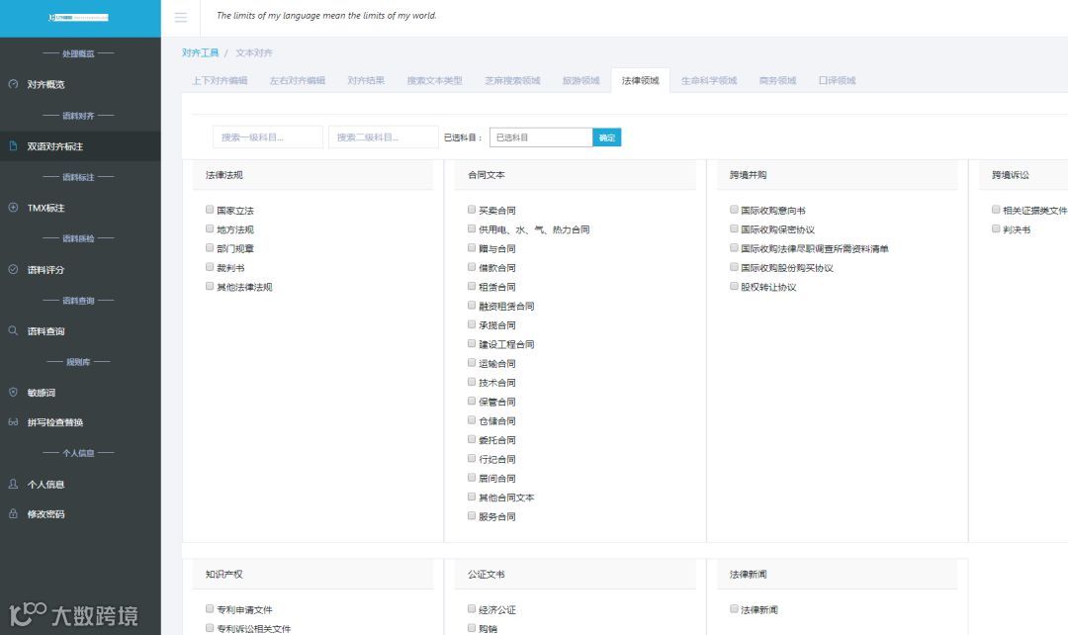Click the 跨境并购 panel heading
The image size is (1068, 635).
pyautogui.click(x=748, y=175)
